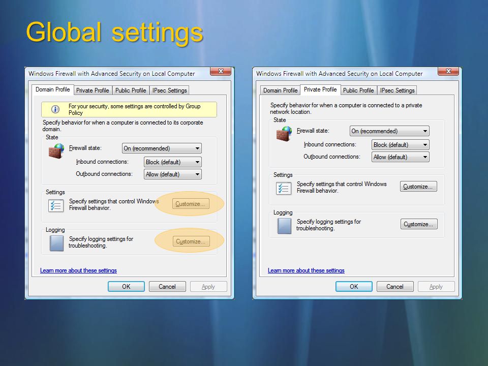Viewport: 488px width, 366px height.
Task: Open Outbound connections dropdown in right dialog
Action: [x=401, y=157]
